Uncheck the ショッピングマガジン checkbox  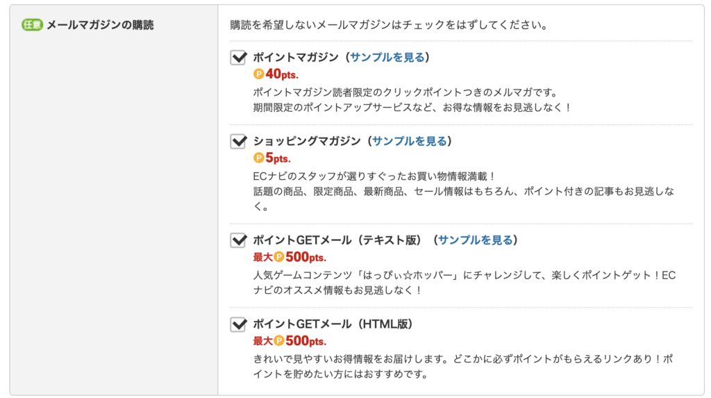(238, 142)
